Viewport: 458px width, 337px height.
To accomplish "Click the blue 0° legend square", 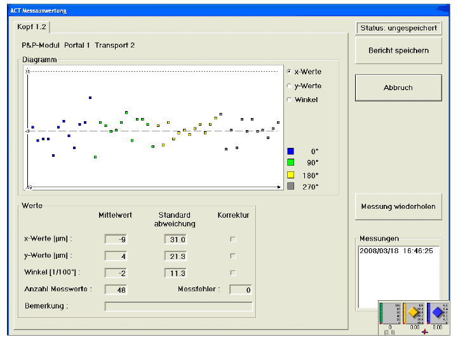I will [291, 151].
